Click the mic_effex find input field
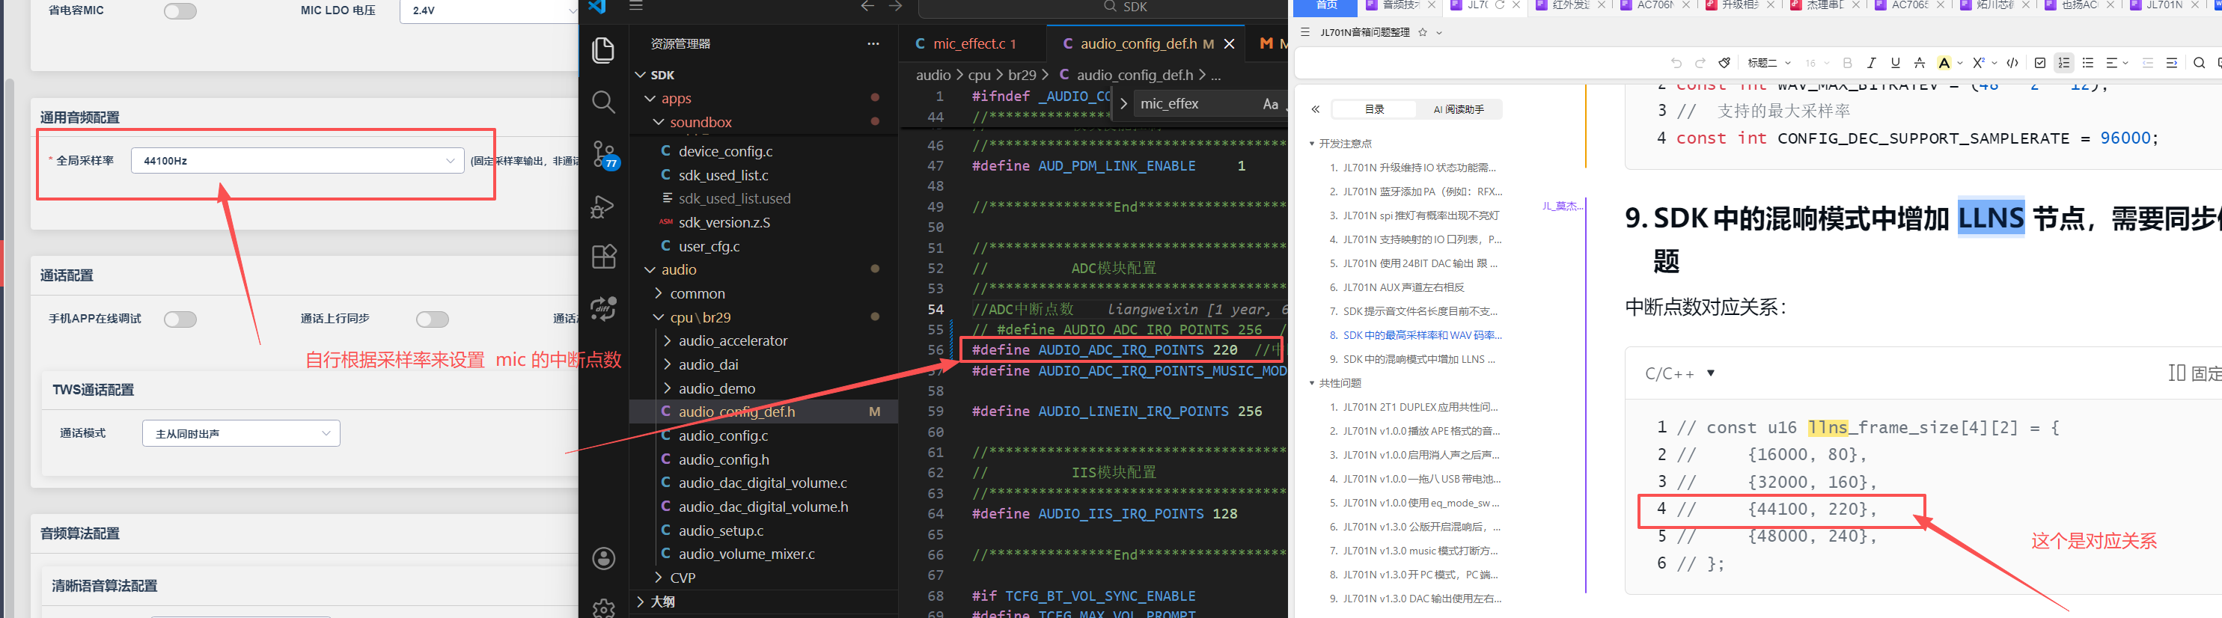This screenshot has width=2222, height=618. (x=1194, y=104)
